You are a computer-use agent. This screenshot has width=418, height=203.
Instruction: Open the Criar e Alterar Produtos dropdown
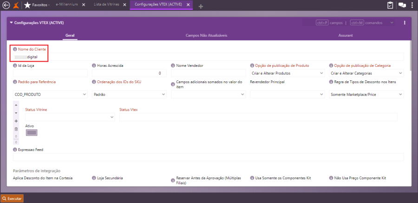tap(287, 73)
